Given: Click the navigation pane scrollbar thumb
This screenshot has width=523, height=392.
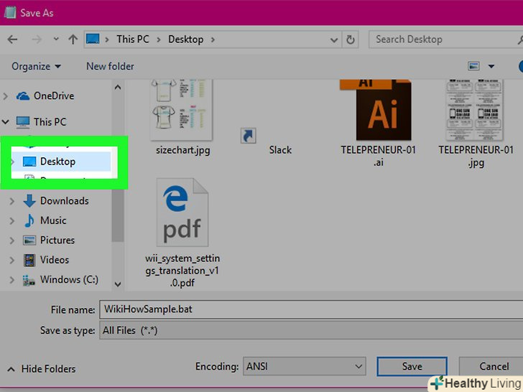Looking at the screenshot, I should click(118, 213).
